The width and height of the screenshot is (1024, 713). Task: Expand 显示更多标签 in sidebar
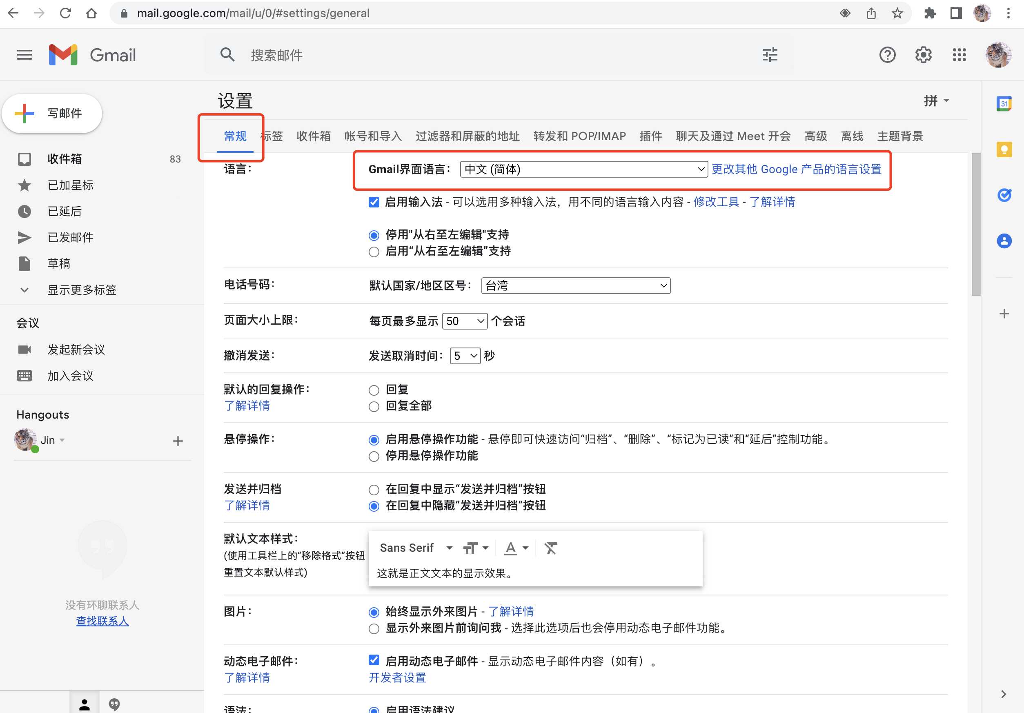(82, 290)
